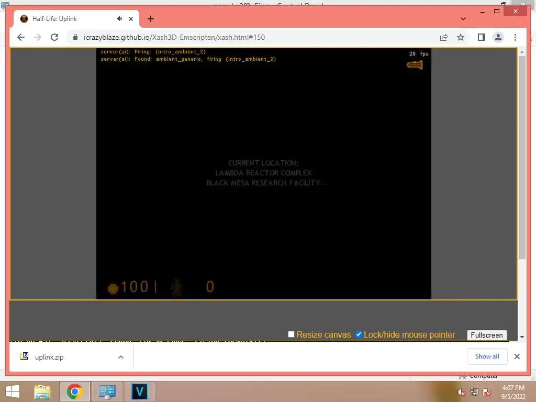Image resolution: width=536 pixels, height=402 pixels.
Task: Click the network tray icon
Action: (x=474, y=392)
